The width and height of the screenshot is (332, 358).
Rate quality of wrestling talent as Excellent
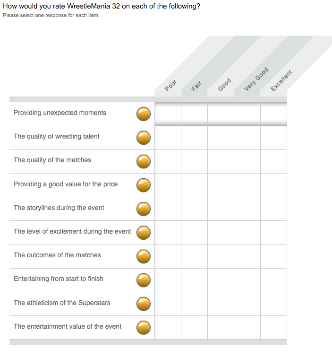pyautogui.click(x=273, y=138)
